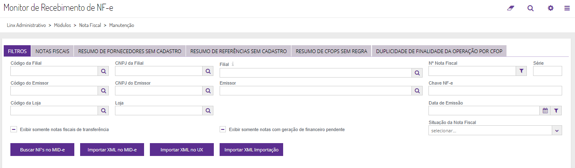
Task: Open the Data de Emissão calendar icon
Action: click(545, 111)
